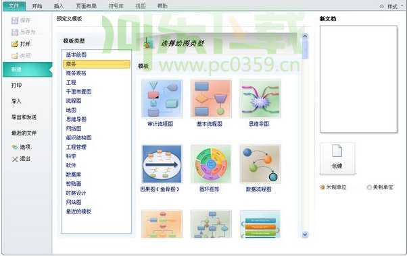Choose the 数据库 template category
This screenshot has height=256, width=407.
tap(74, 174)
